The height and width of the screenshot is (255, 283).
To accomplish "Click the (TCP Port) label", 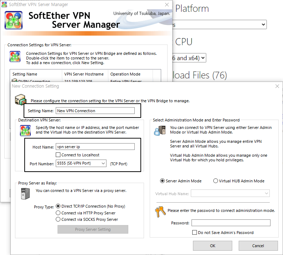I will pyautogui.click(x=119, y=164).
